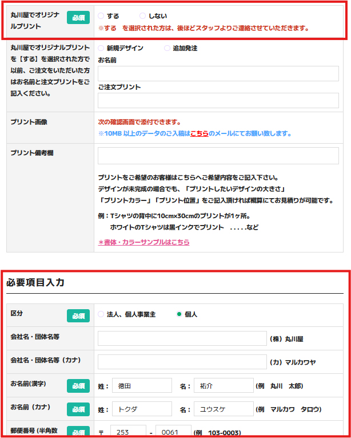Focus the プリント備考欄 text field
This screenshot has height=438, width=351.
tap(218, 156)
